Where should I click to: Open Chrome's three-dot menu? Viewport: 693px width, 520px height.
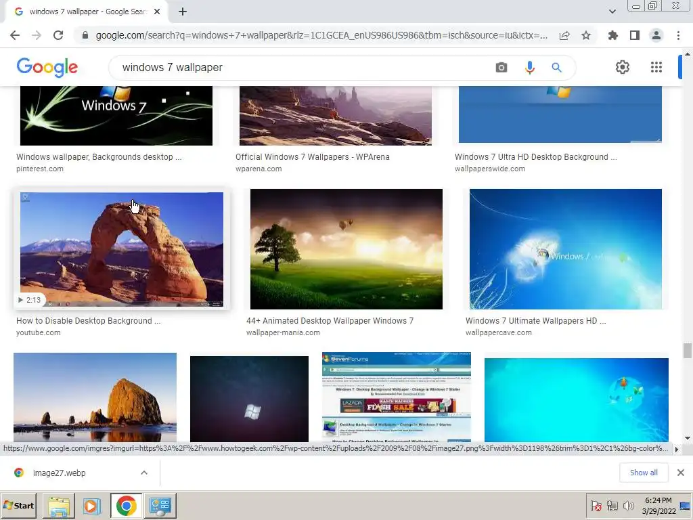pyautogui.click(x=678, y=35)
